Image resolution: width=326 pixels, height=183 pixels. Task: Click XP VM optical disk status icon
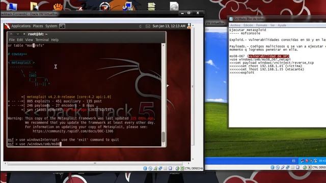[278, 167]
